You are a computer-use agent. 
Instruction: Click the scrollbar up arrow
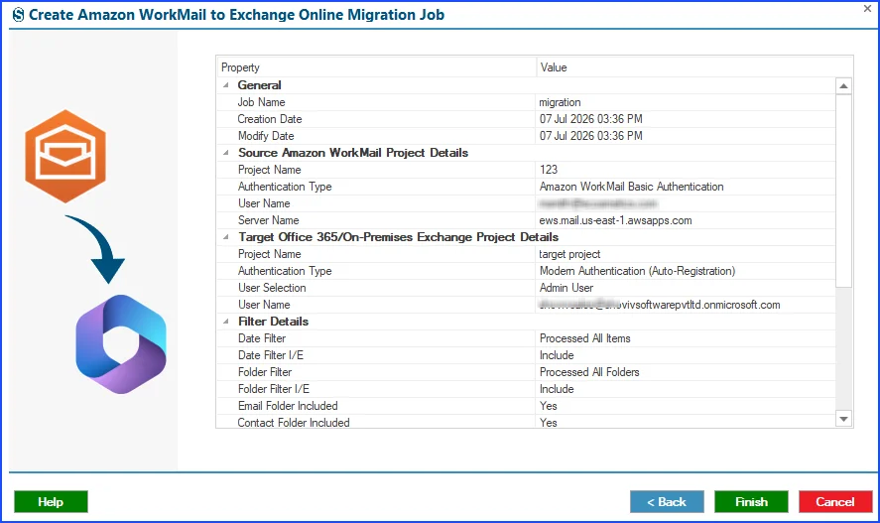843,86
